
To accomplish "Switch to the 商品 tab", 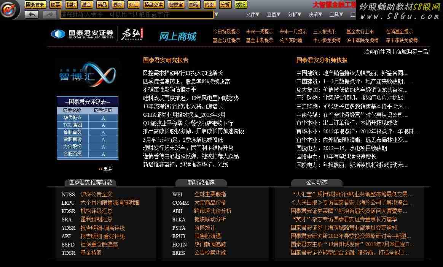I will tap(102, 5).
